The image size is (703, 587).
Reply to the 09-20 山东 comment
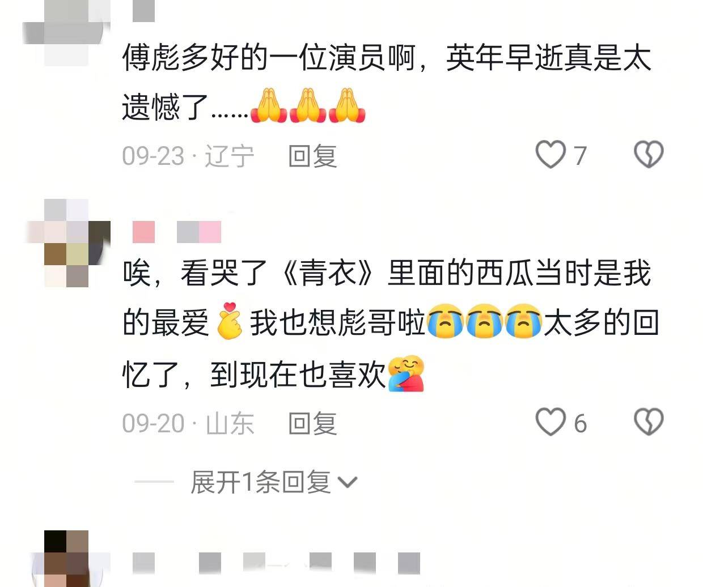[312, 423]
